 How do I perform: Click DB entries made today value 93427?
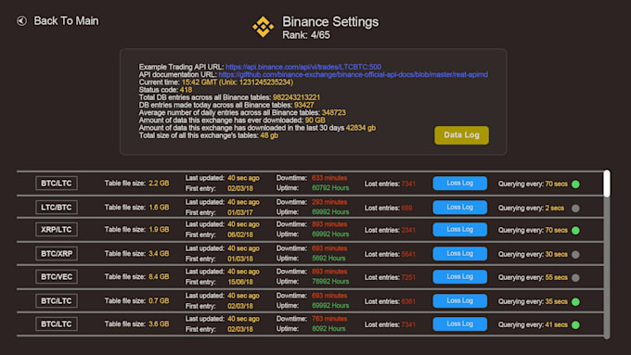click(304, 105)
